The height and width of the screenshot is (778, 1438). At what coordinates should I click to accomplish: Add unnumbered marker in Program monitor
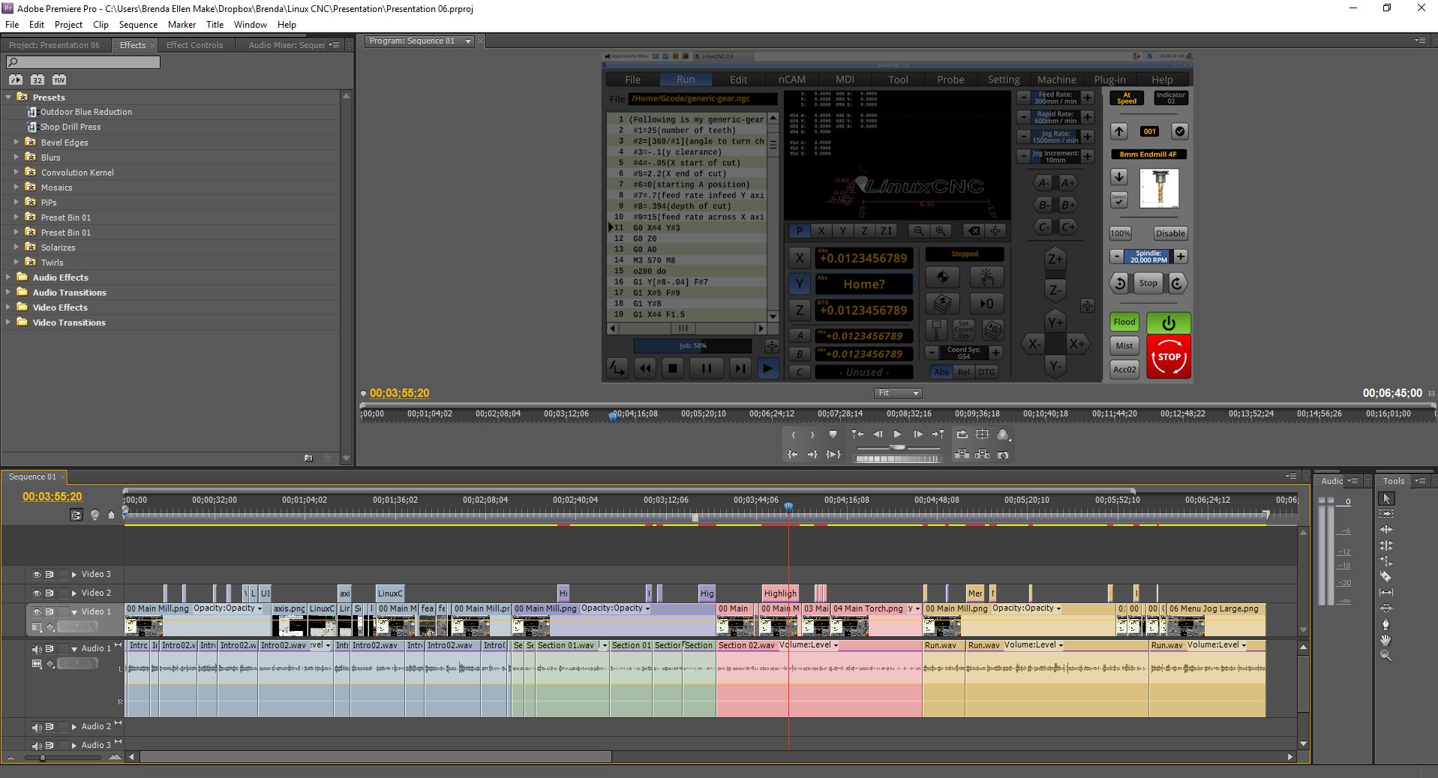(x=833, y=434)
